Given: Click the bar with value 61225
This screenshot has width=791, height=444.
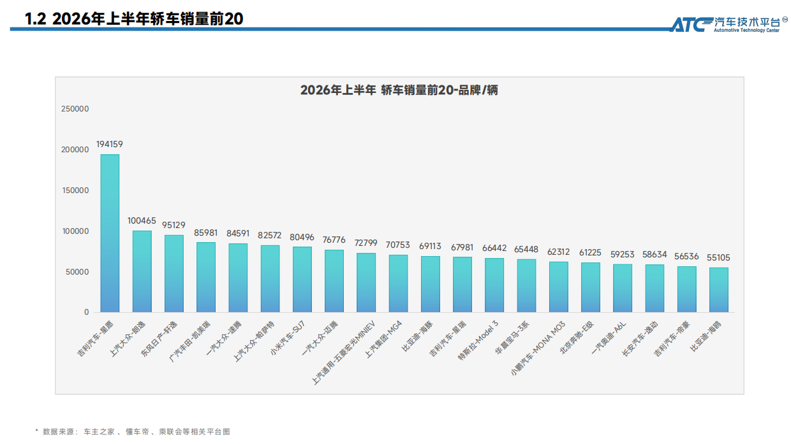Looking at the screenshot, I should [591, 287].
